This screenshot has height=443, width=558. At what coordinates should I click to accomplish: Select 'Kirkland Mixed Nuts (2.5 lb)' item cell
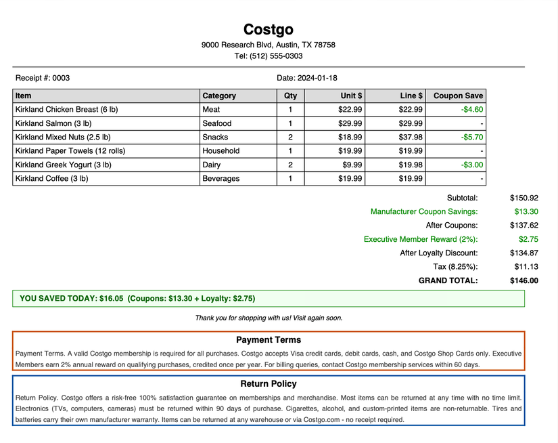click(x=106, y=138)
